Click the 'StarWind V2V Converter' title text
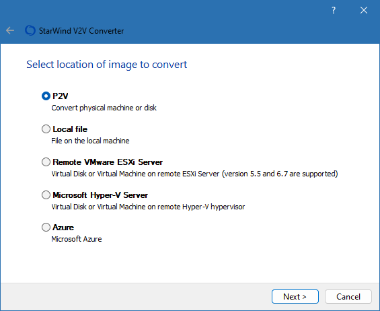This screenshot has width=380, height=311. (81, 31)
